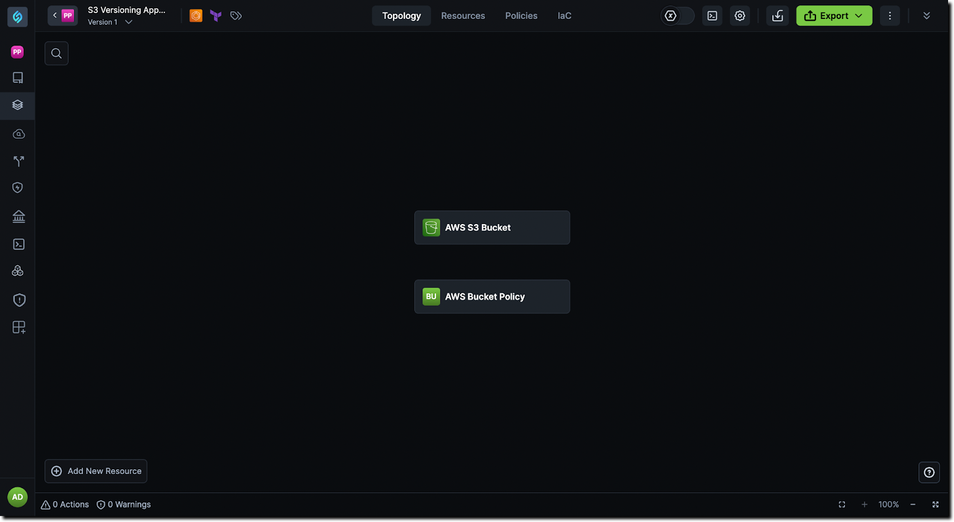
Task: Toggle the variables switch in header
Action: pos(677,16)
